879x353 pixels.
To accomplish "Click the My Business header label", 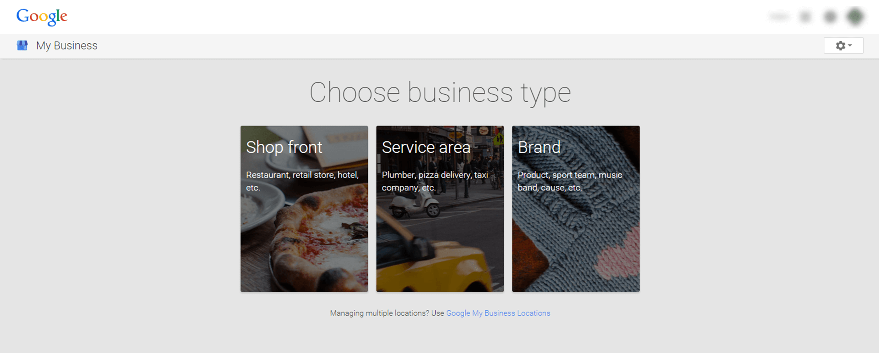I will click(66, 45).
